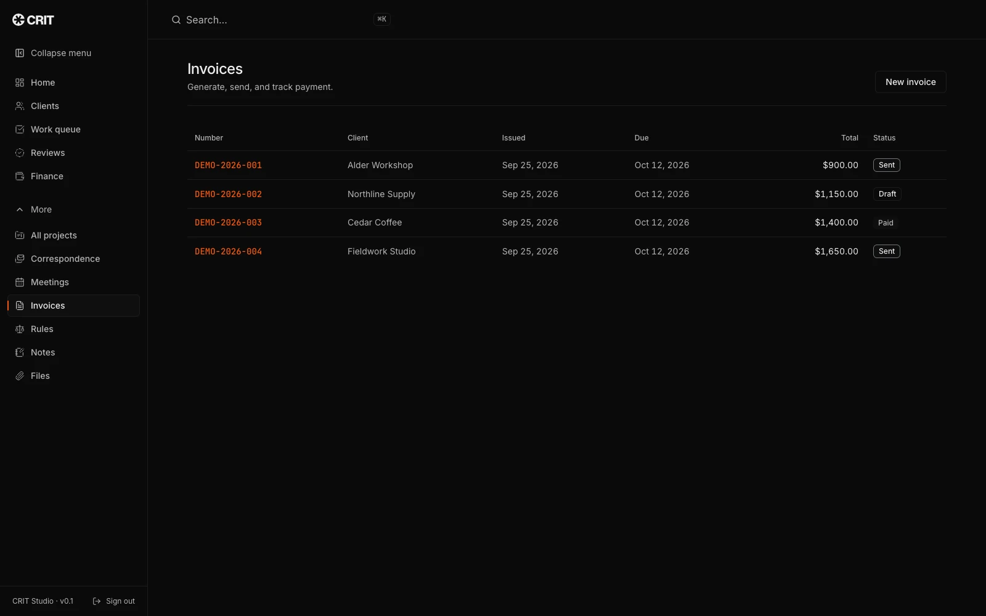Click the Notes pencil icon
The width and height of the screenshot is (986, 616).
click(x=20, y=352)
